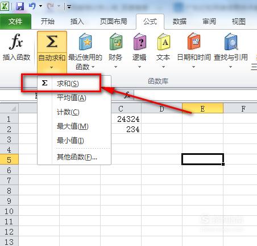This screenshot has height=246, width=257.
Task: Expand the 财务 dropdown arrow
Action: click(x=115, y=67)
